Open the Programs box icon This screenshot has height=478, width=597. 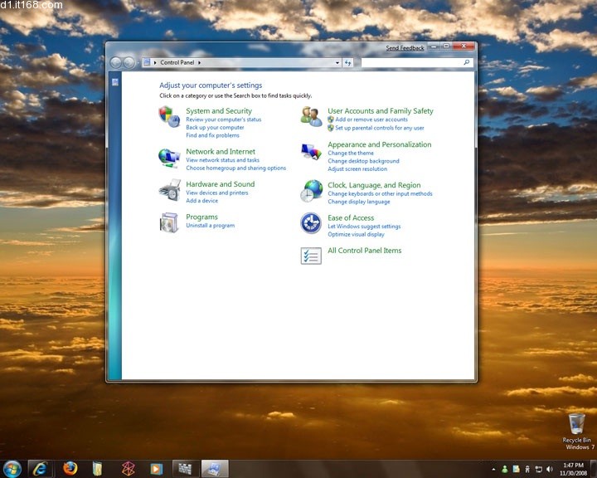coord(169,222)
